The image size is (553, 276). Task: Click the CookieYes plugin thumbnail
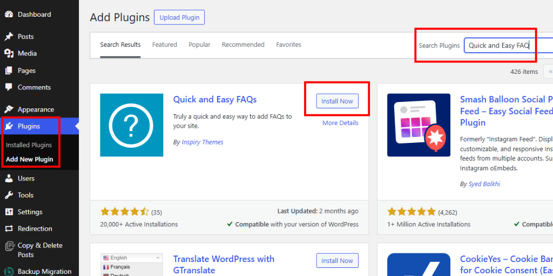[x=419, y=265]
